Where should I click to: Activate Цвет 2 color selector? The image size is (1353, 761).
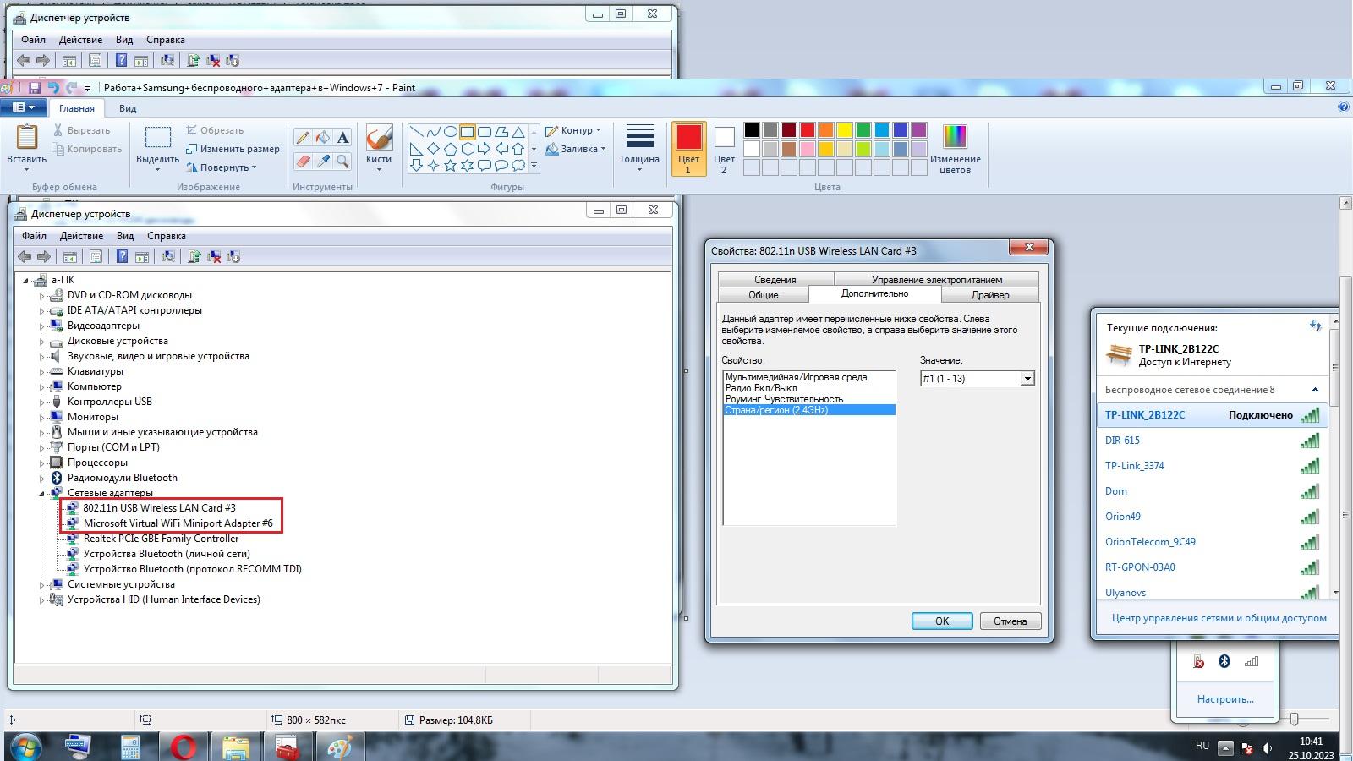pos(724,149)
